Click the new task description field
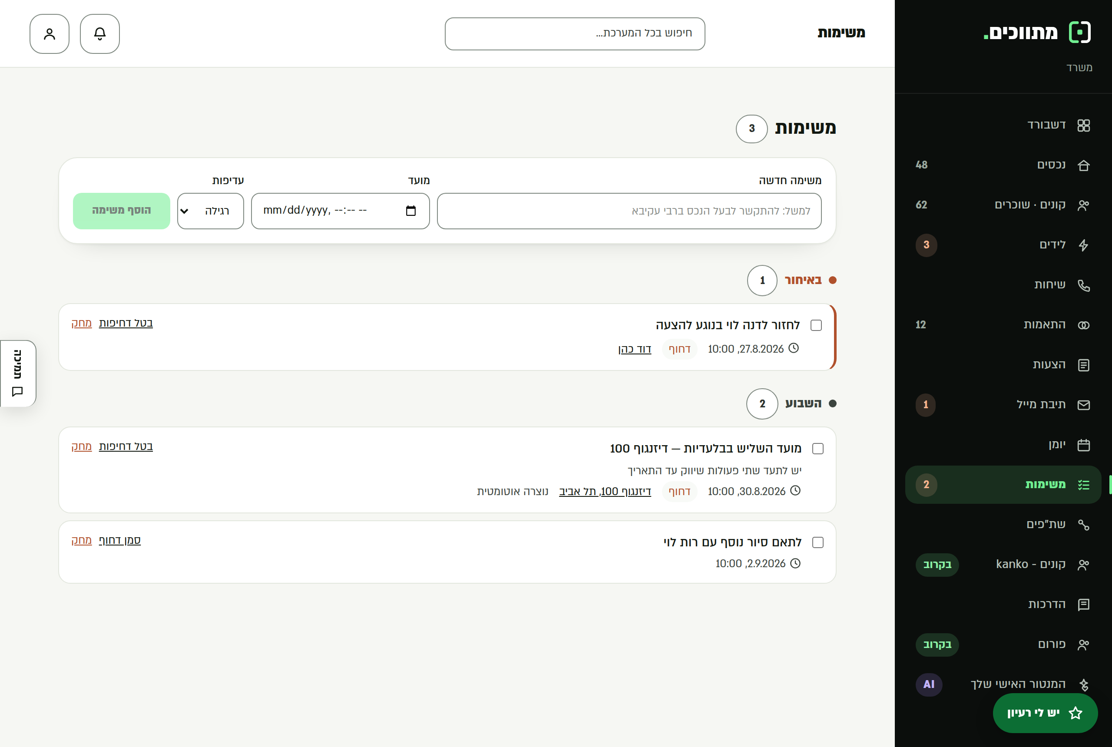 pos(629,211)
